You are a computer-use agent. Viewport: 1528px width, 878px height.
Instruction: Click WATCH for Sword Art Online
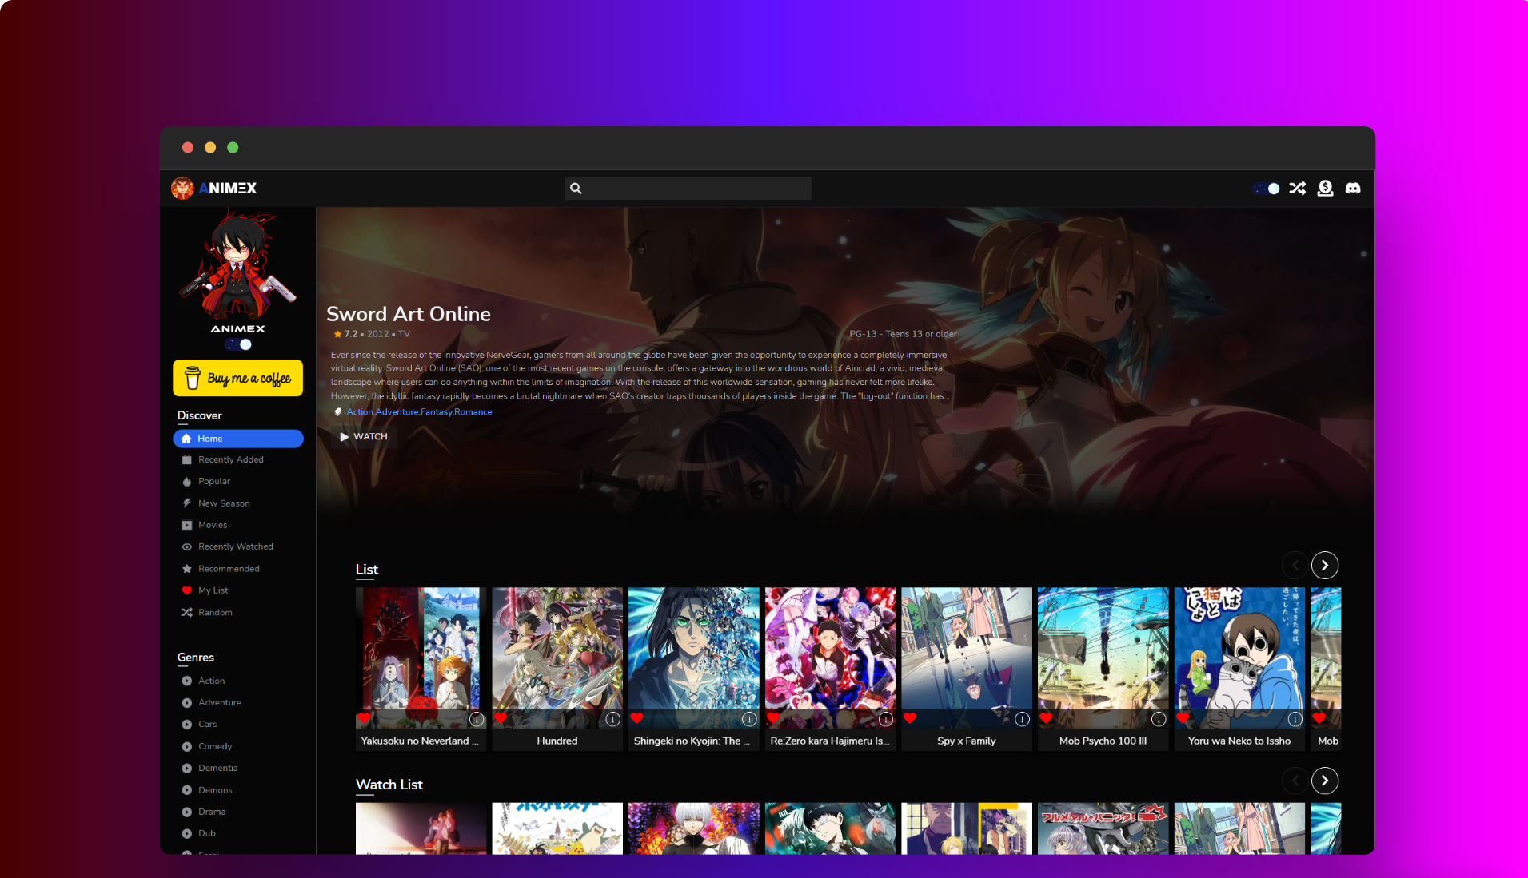click(364, 437)
